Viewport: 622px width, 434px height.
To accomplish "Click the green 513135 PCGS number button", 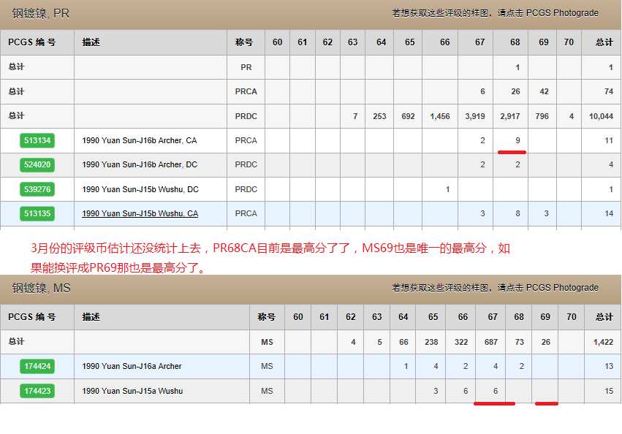I will 37,214.
